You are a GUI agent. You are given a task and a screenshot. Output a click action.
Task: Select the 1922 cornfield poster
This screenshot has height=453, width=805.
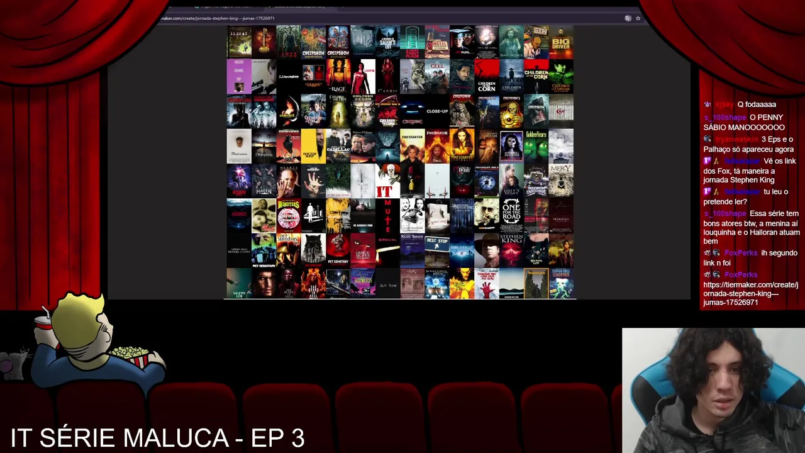289,42
